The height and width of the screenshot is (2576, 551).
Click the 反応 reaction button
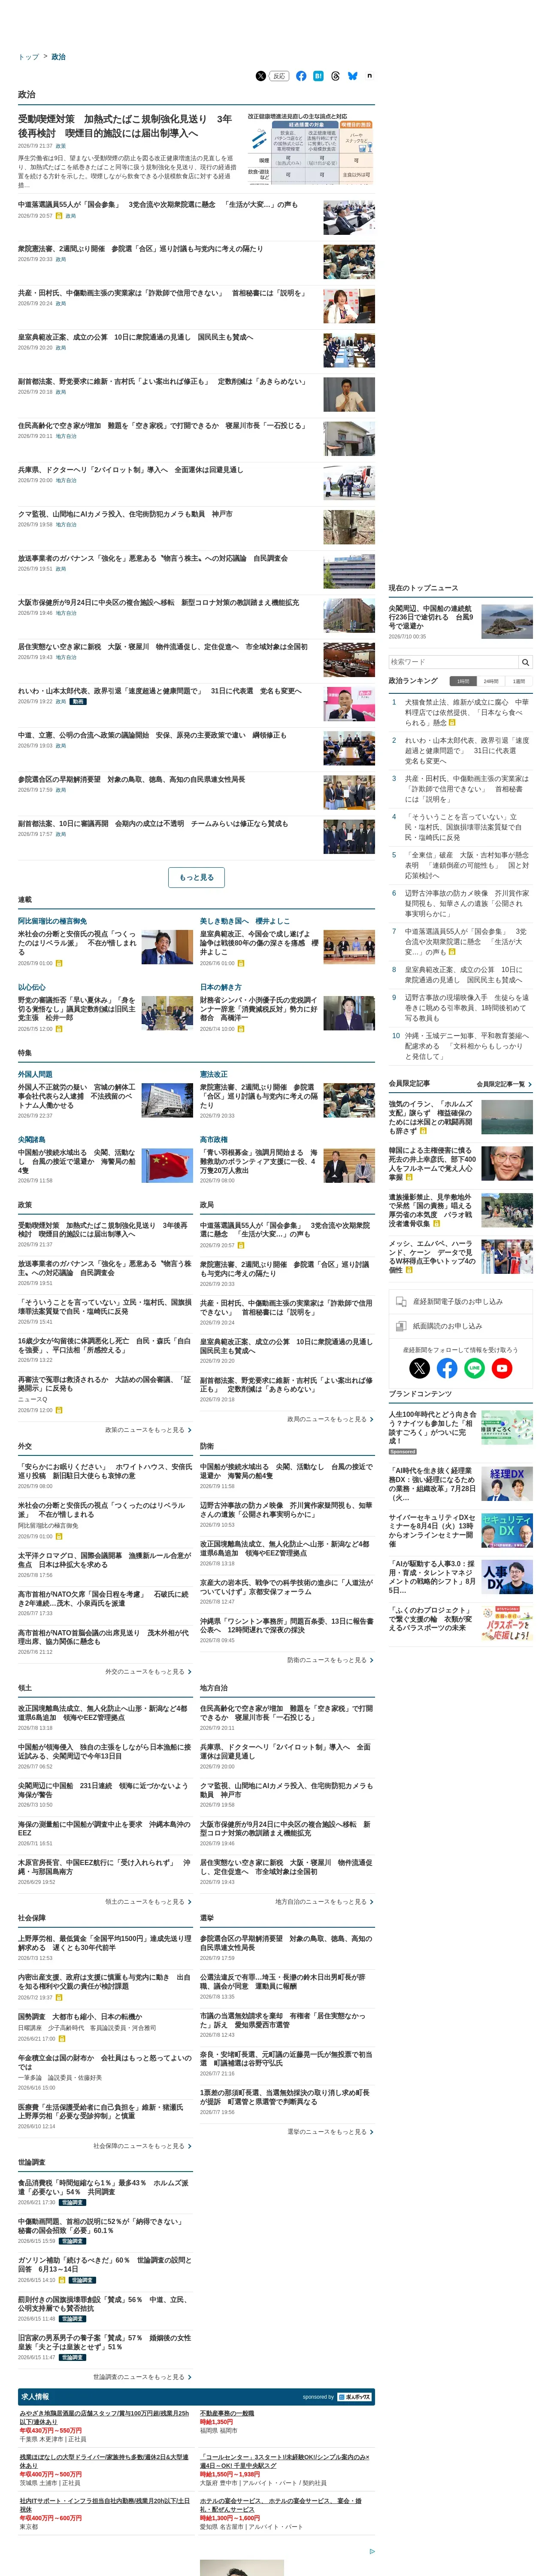pyautogui.click(x=279, y=76)
